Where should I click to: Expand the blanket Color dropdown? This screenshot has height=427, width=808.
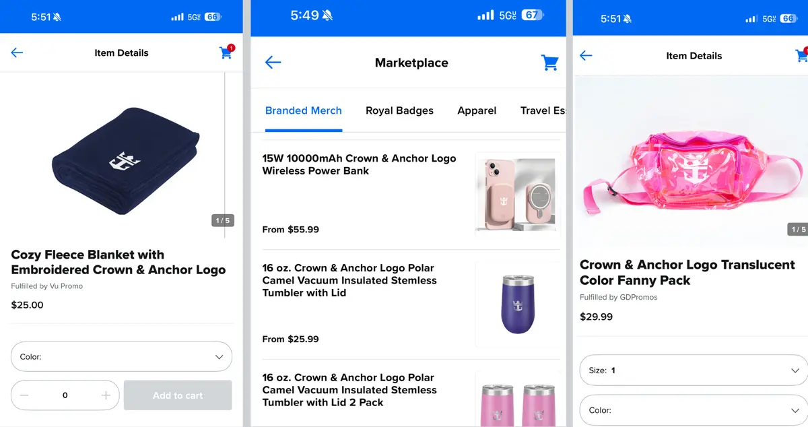tap(121, 357)
